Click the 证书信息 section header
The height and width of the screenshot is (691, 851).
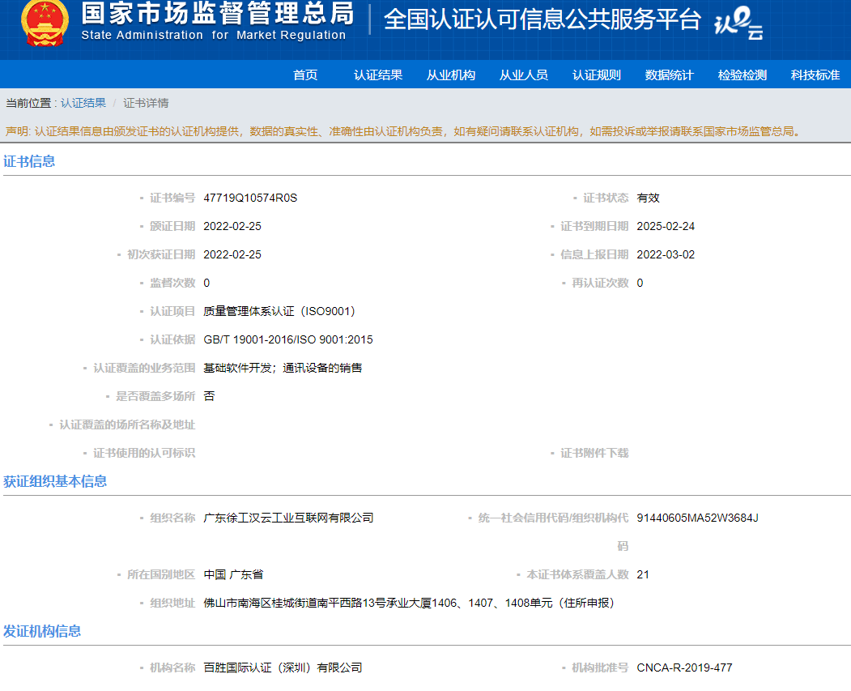30,161
